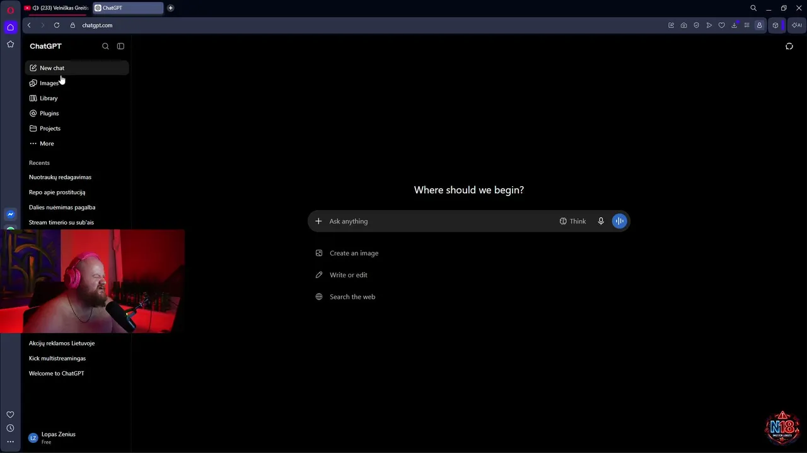This screenshot has width=807, height=453.
Task: Add page to bookmarks with heart
Action: [x=721, y=25]
